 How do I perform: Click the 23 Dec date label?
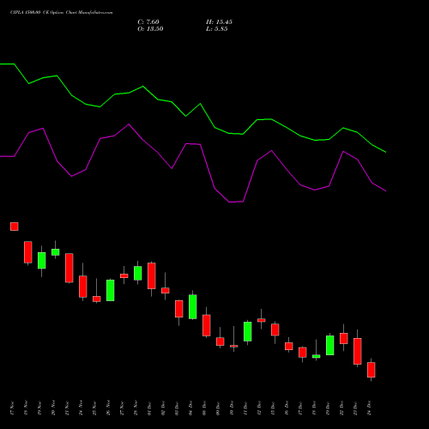[355, 408]
